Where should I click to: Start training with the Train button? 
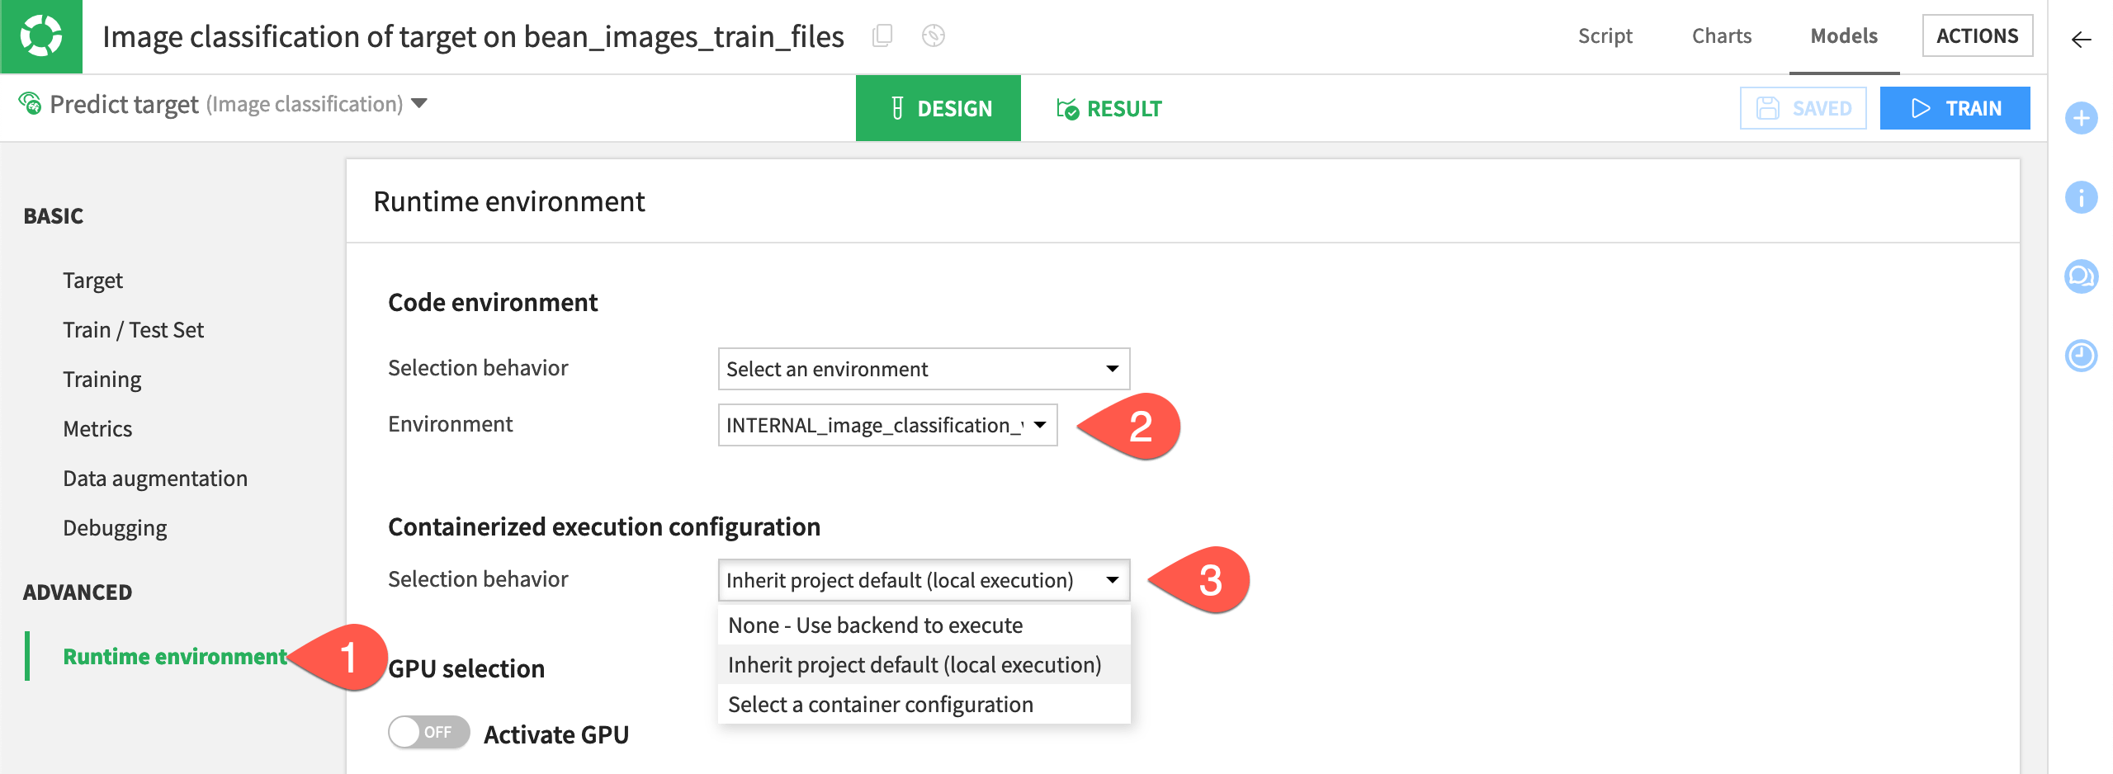pyautogui.click(x=1955, y=107)
